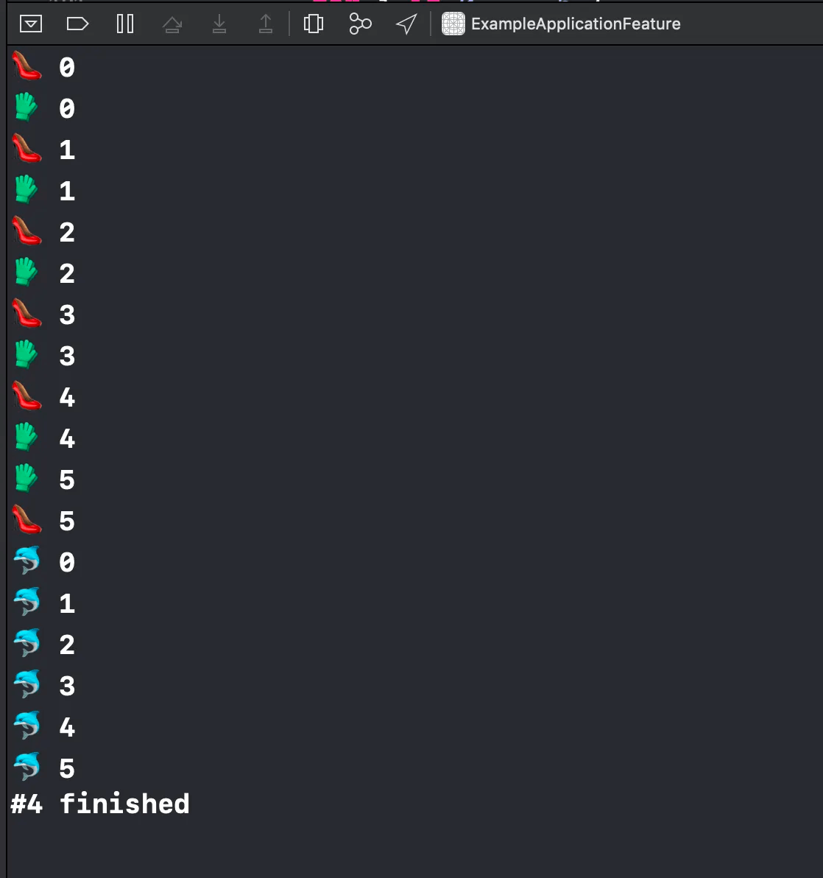Pause program execution button

pyautogui.click(x=124, y=24)
